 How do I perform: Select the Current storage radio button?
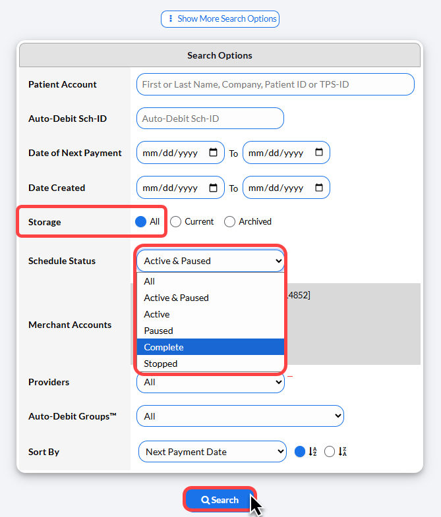tap(175, 221)
